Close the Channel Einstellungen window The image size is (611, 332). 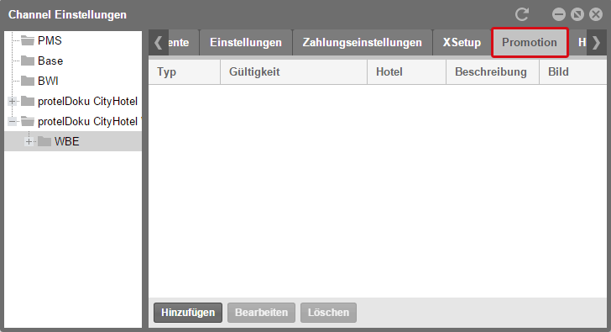click(596, 14)
